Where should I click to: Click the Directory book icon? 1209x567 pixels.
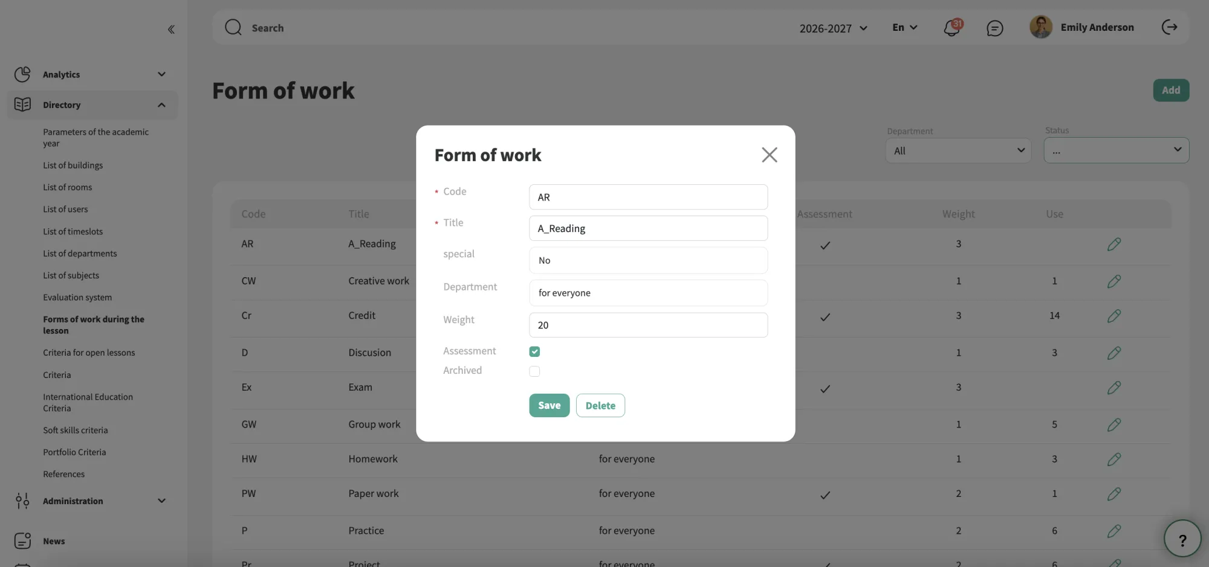coord(22,104)
